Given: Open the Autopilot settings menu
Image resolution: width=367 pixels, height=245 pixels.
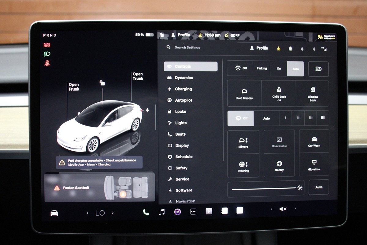Looking at the screenshot, I should (183, 100).
